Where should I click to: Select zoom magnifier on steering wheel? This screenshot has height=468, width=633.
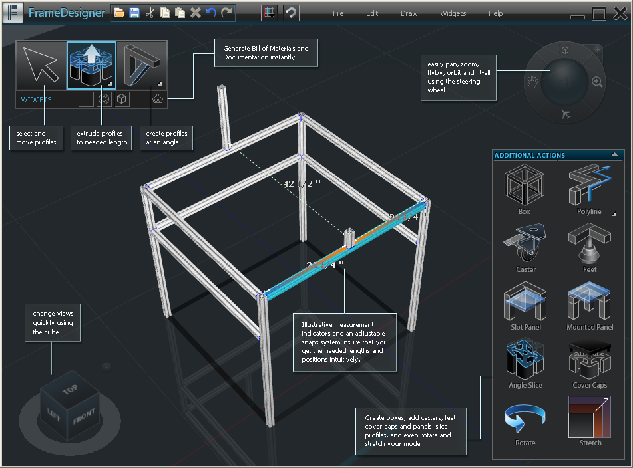tap(597, 82)
